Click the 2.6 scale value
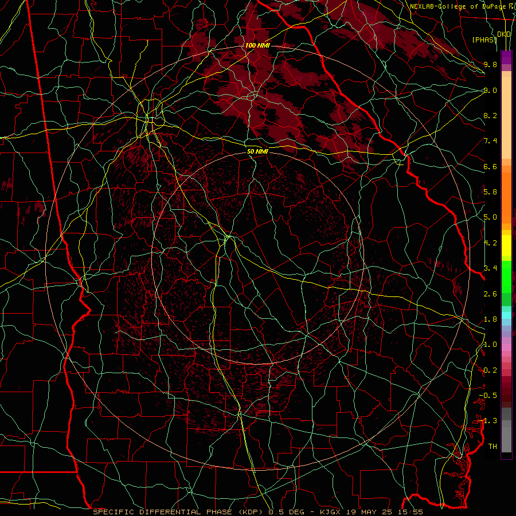Viewport: 516px width, 516px height. tap(490, 294)
